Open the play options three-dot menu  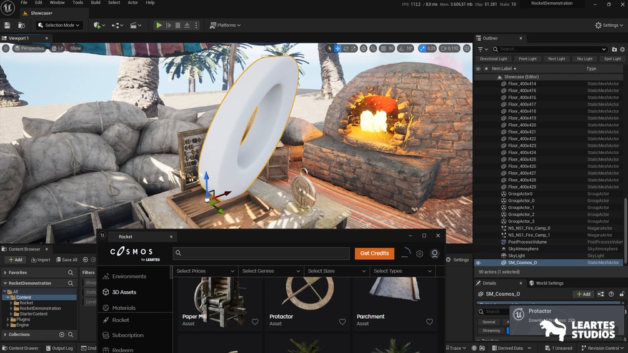[x=196, y=25]
